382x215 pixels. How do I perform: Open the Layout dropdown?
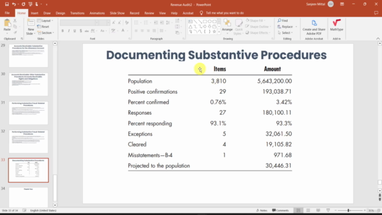[45, 21]
